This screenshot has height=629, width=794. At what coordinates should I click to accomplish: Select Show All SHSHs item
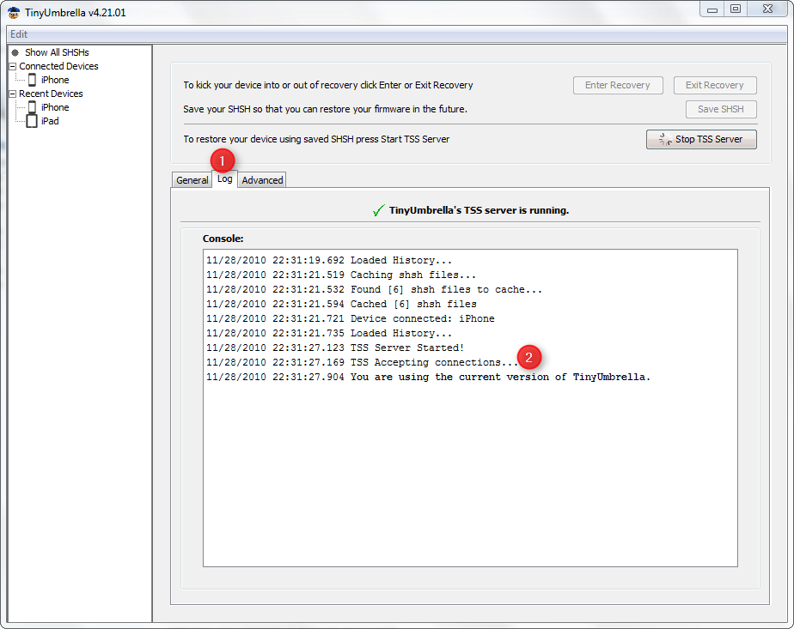coord(57,52)
